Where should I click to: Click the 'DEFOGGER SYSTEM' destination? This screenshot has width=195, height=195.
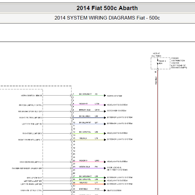pos(117,111)
